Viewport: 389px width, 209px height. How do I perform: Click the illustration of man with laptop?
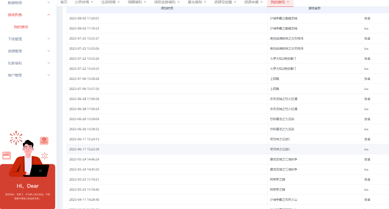(28, 158)
